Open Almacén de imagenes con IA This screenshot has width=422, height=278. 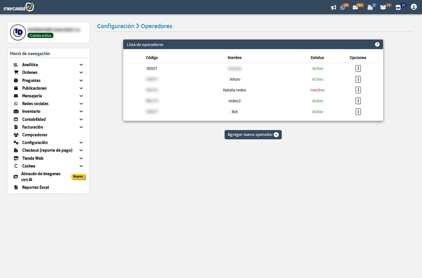(41, 177)
